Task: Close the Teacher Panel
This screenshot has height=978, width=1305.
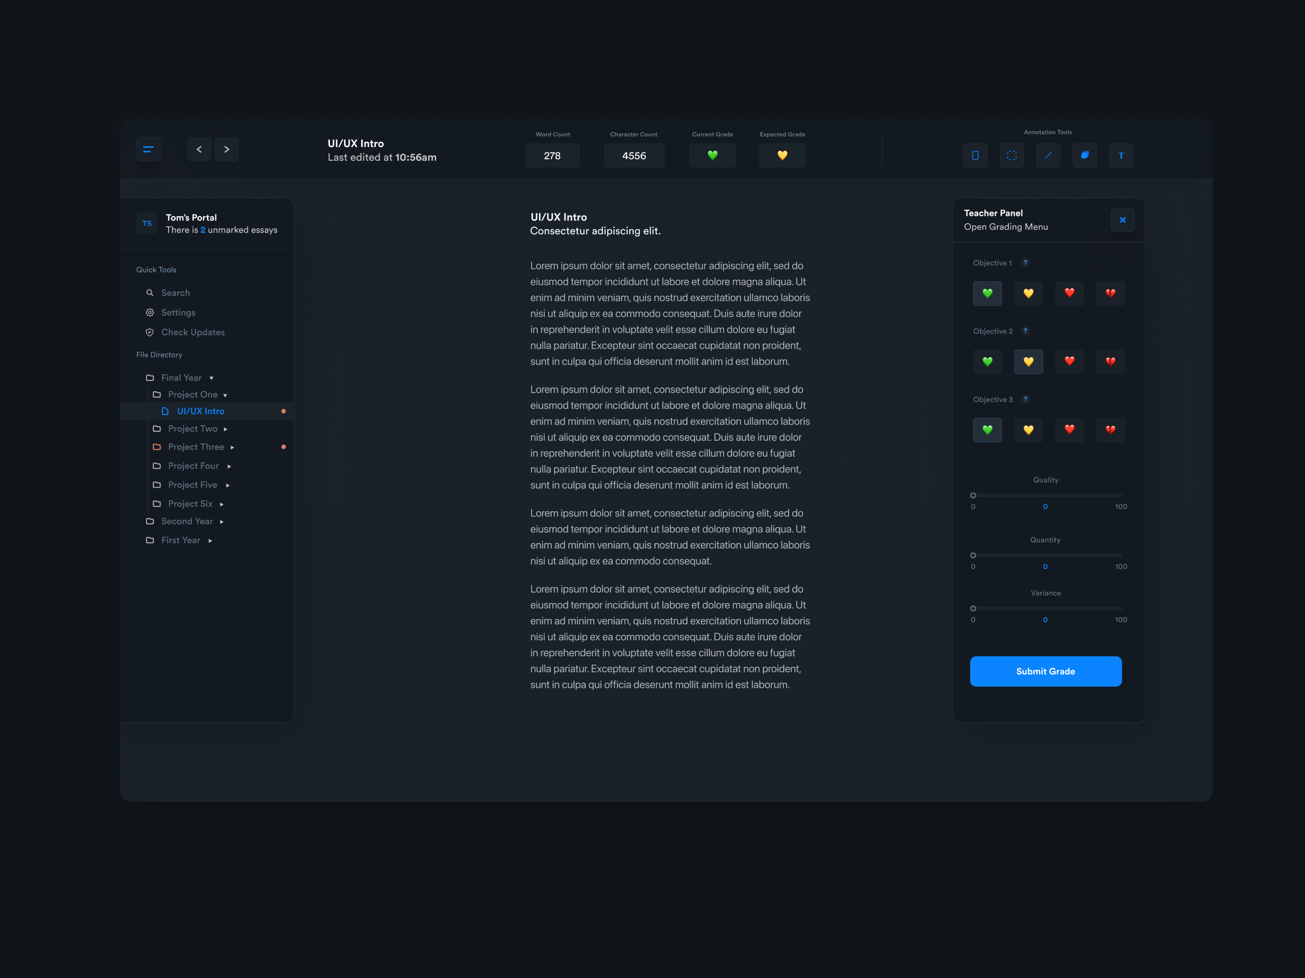Action: [x=1122, y=220]
